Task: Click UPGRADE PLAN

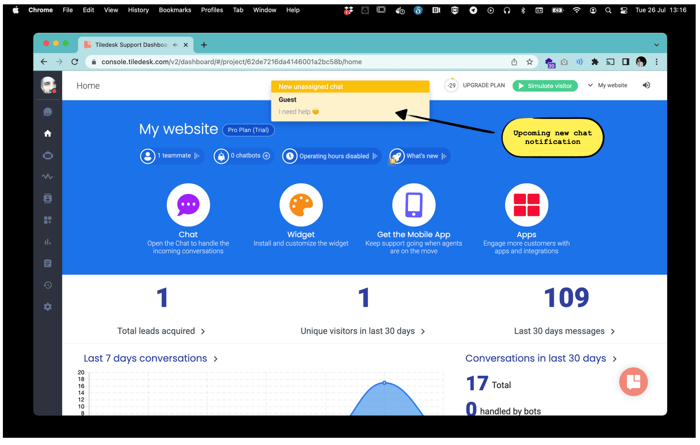Action: tap(484, 85)
